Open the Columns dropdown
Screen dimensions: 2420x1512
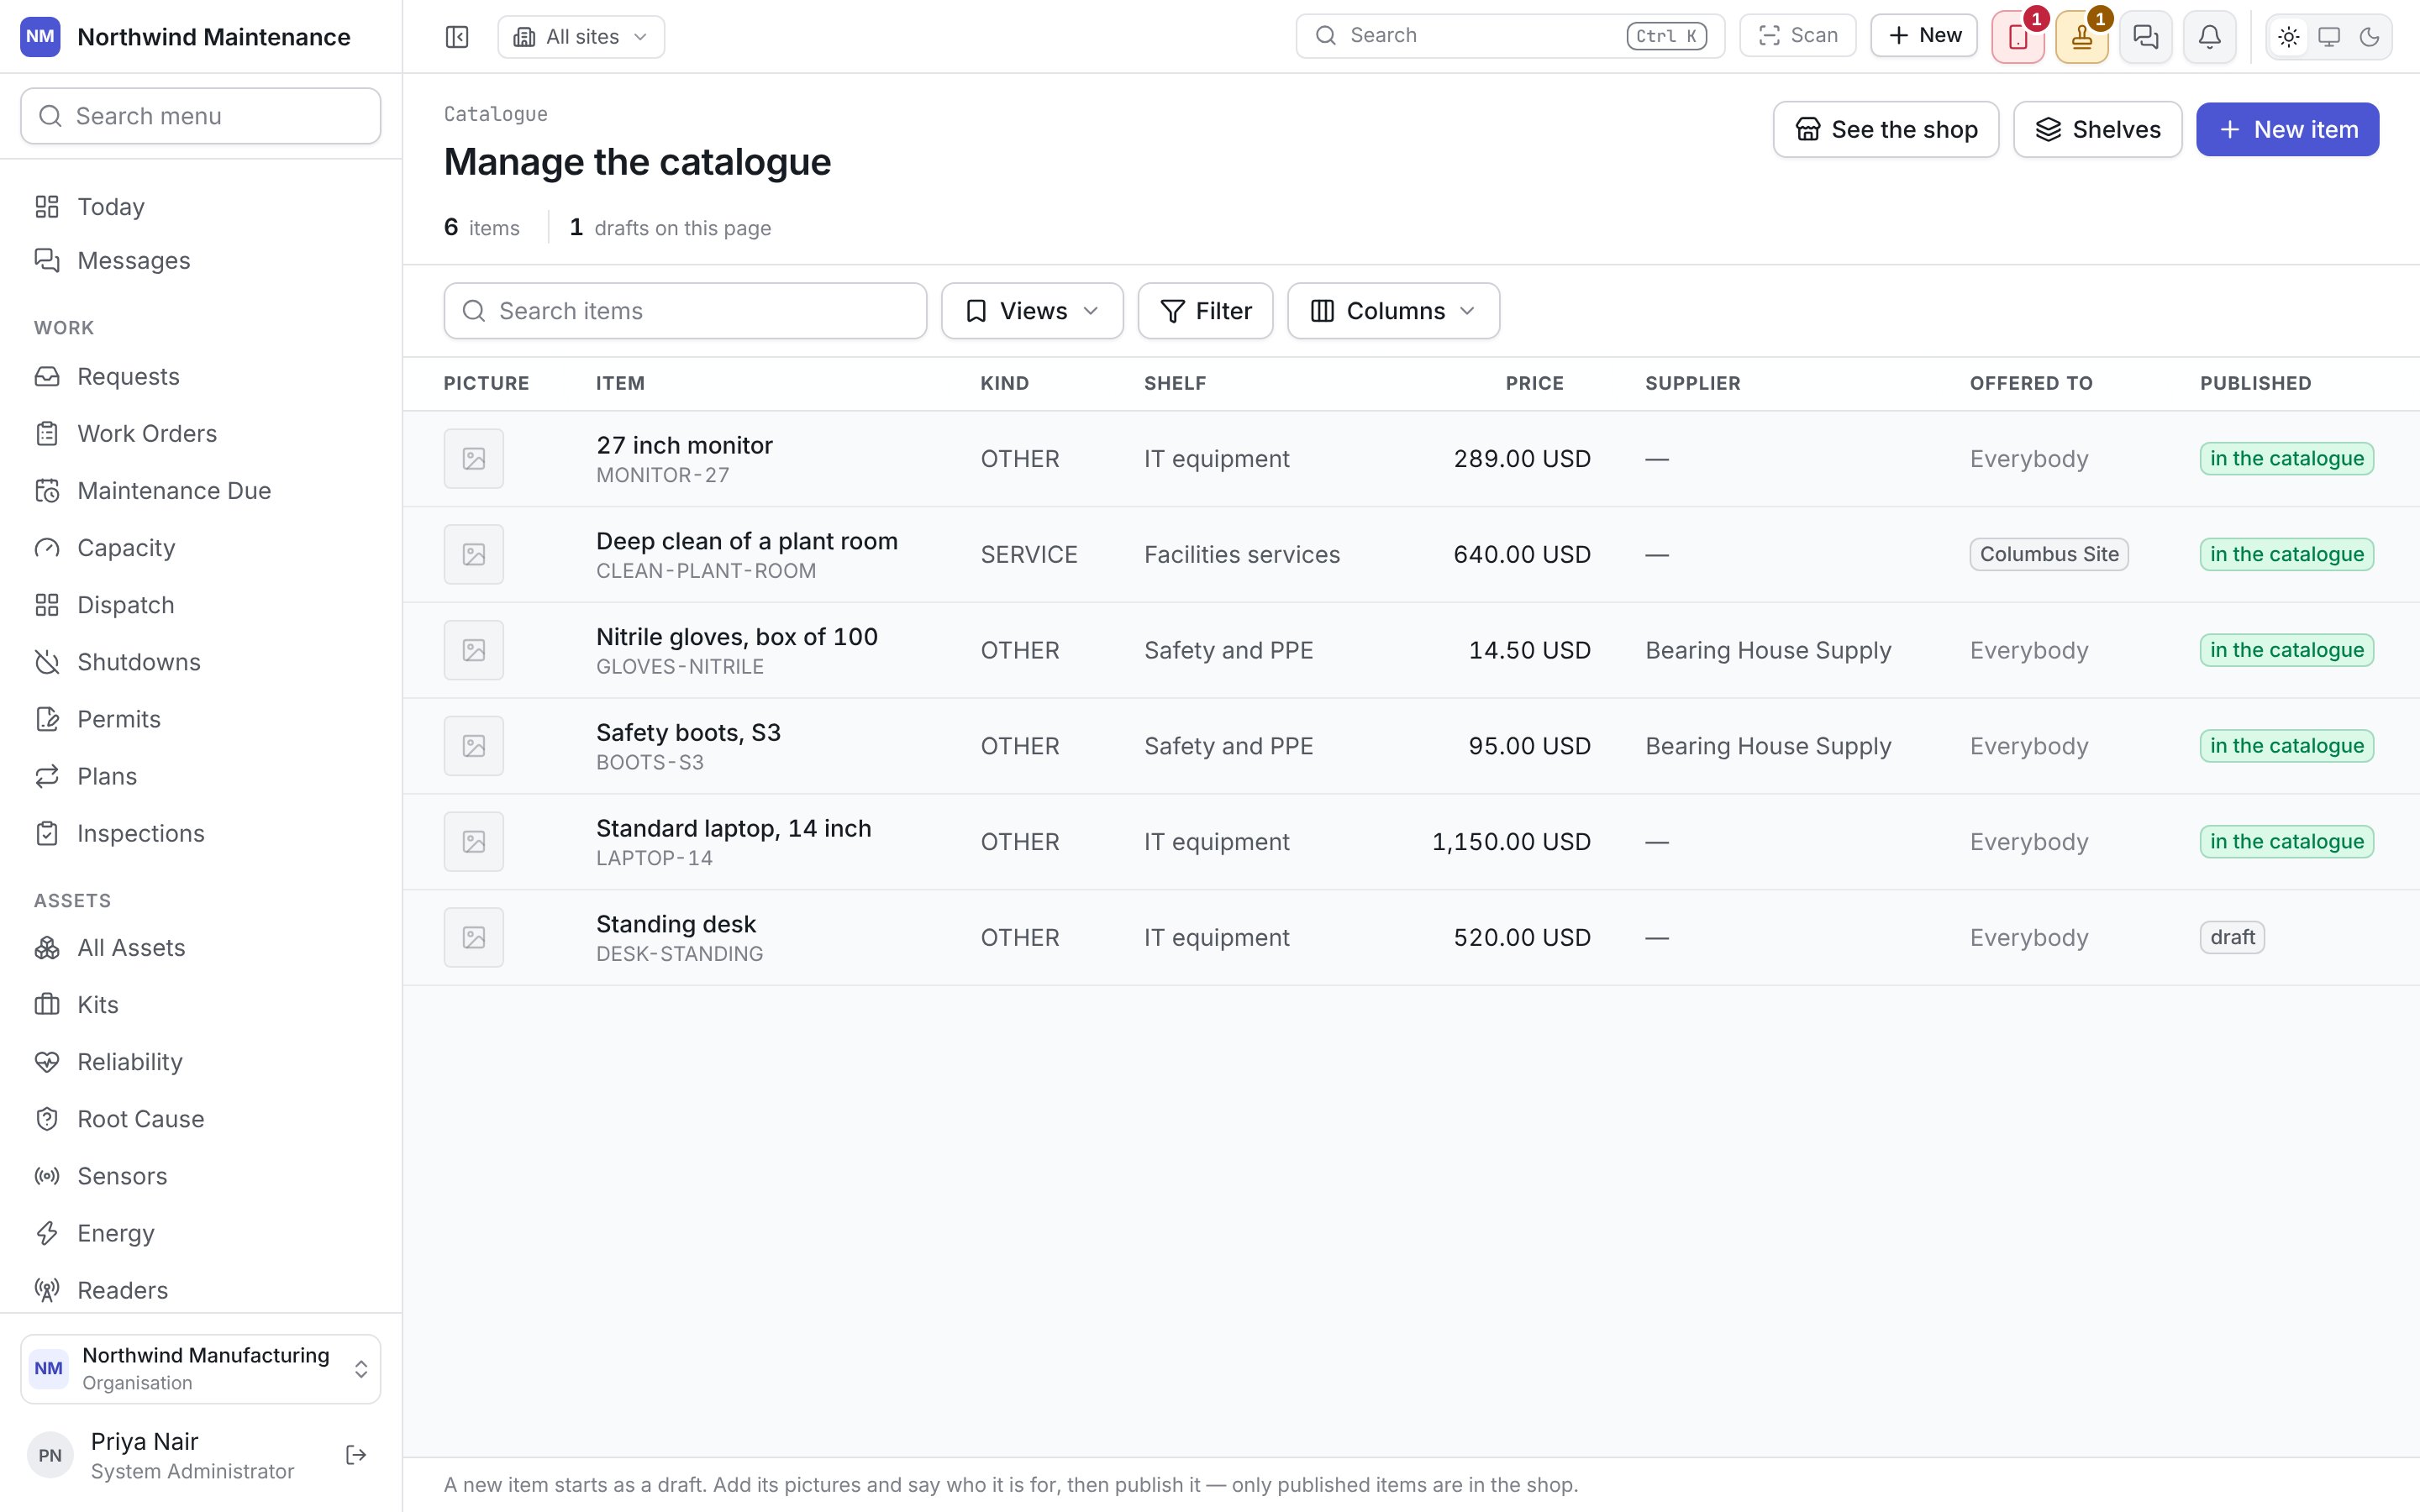click(x=1393, y=311)
